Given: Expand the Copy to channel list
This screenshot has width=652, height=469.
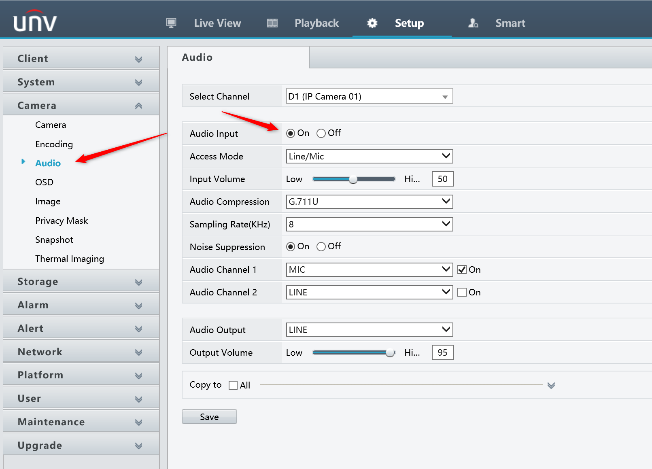Looking at the screenshot, I should pyautogui.click(x=551, y=385).
